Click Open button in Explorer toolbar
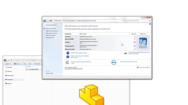The height and width of the screenshot is (105, 188). 16,64
